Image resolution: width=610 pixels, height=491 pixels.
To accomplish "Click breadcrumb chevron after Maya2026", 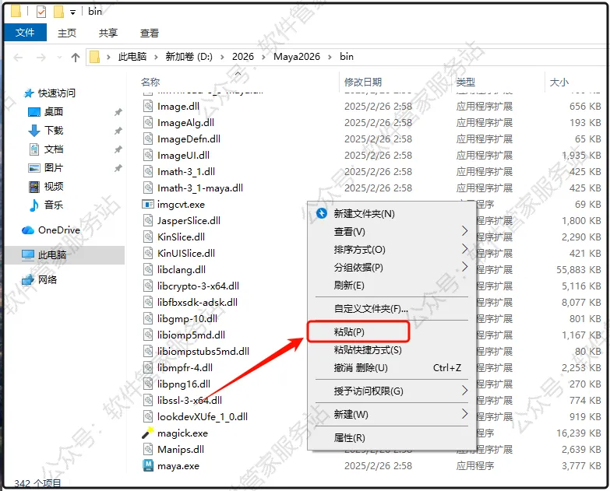I will click(x=330, y=57).
